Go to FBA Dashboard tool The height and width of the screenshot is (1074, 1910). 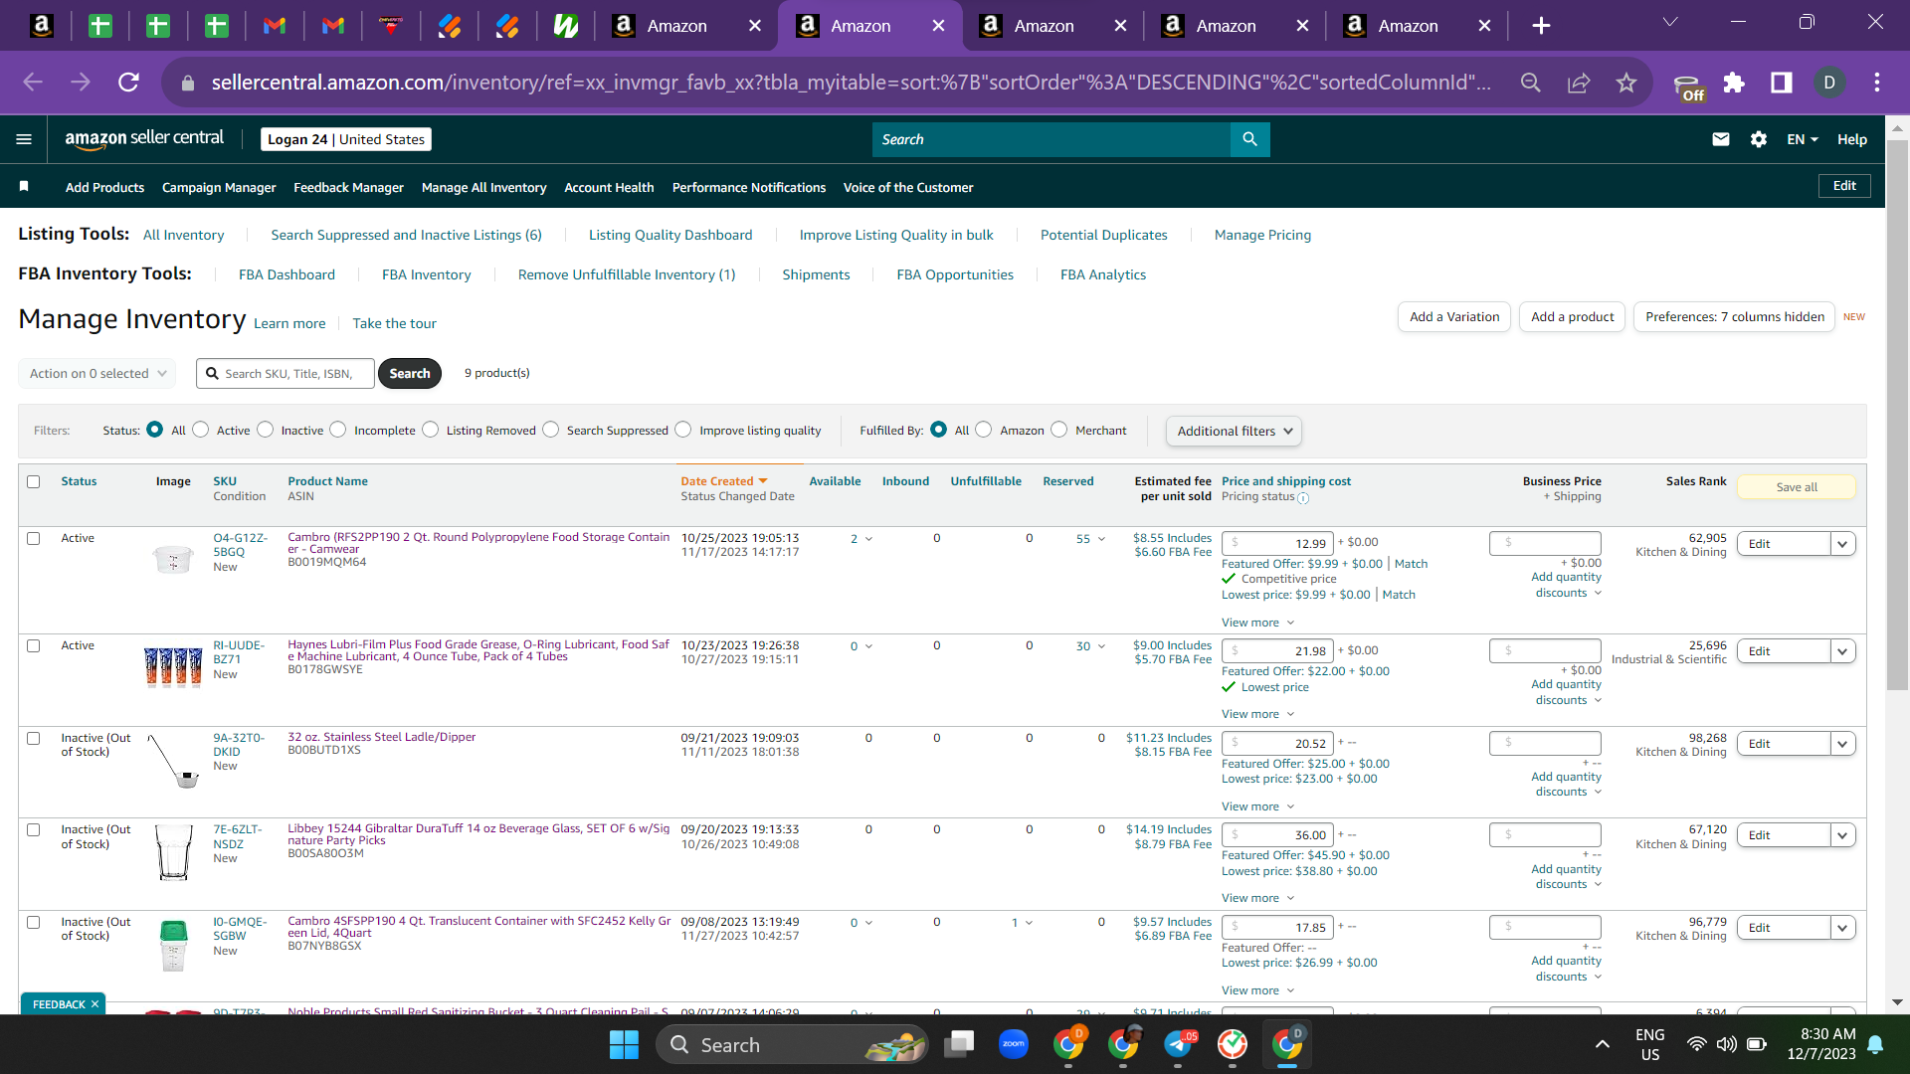[286, 274]
